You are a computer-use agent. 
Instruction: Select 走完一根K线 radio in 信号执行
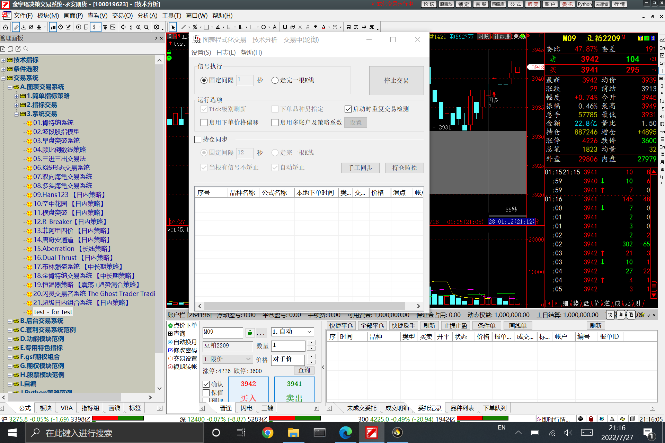coord(275,80)
